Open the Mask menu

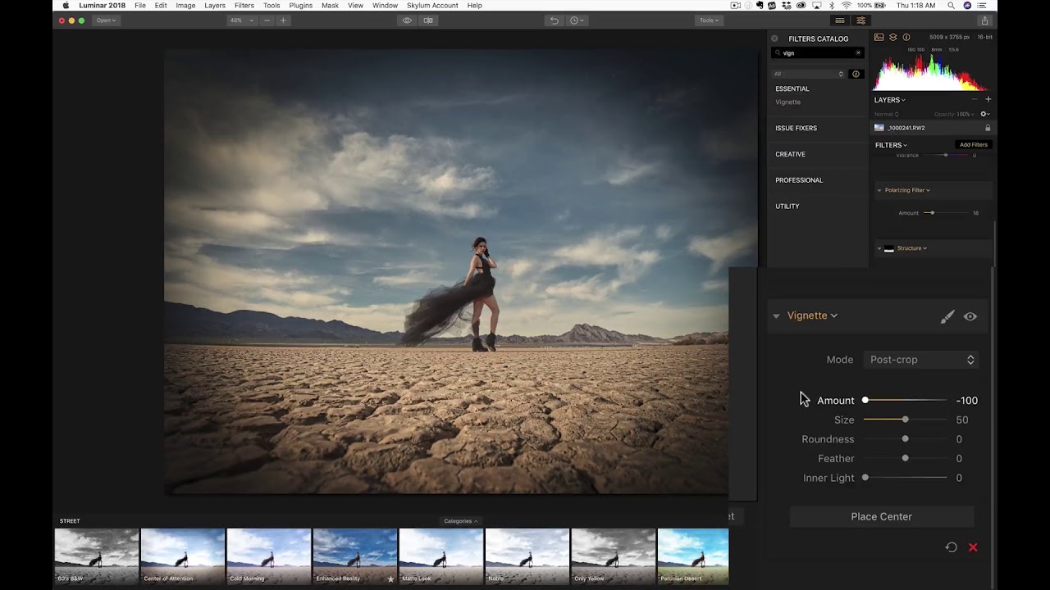point(330,6)
